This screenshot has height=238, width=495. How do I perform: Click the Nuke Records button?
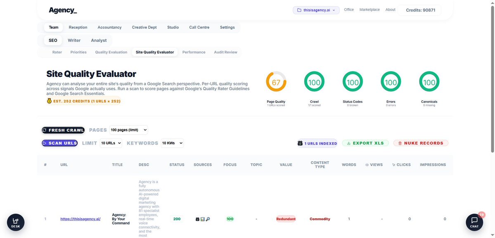pos(421,143)
